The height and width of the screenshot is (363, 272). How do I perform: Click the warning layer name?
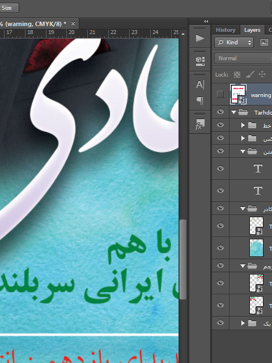click(261, 95)
